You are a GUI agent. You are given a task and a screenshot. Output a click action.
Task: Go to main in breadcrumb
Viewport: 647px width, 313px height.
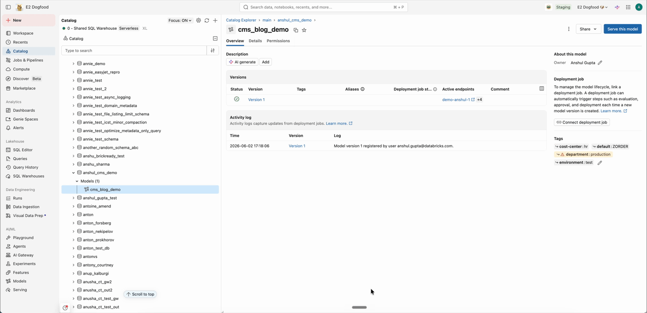pyautogui.click(x=267, y=20)
